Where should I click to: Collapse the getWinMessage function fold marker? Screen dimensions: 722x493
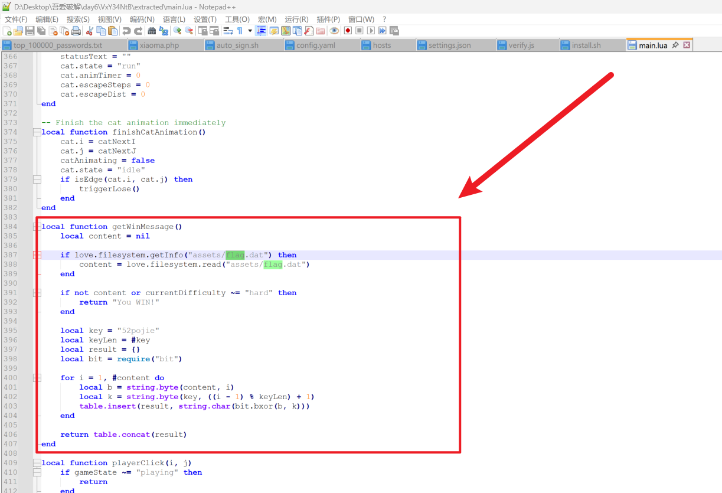pos(37,227)
